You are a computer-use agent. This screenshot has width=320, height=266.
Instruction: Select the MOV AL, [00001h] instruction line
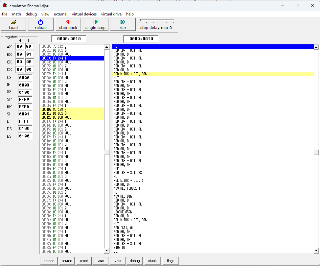pyautogui.click(x=213, y=188)
